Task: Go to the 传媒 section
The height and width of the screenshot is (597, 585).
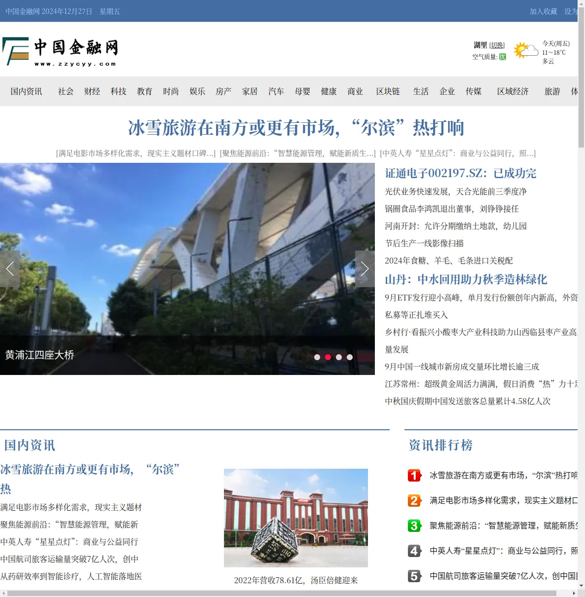Action: [x=474, y=91]
